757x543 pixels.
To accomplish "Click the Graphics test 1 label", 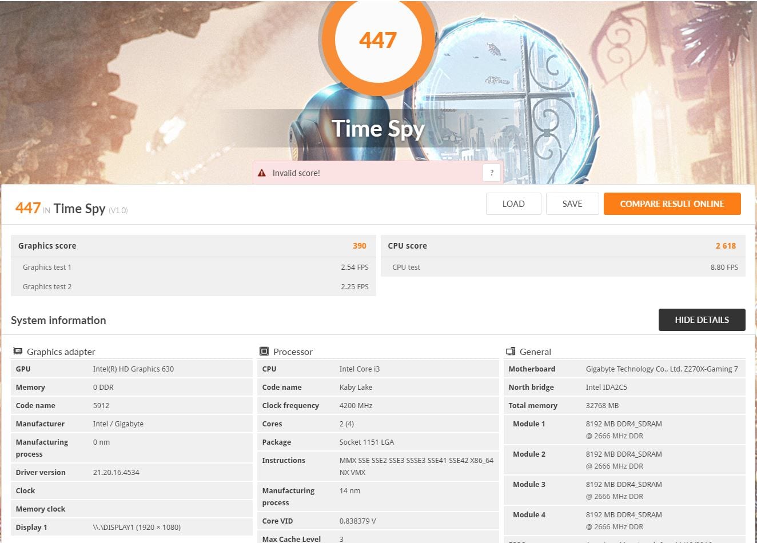I will tap(47, 267).
